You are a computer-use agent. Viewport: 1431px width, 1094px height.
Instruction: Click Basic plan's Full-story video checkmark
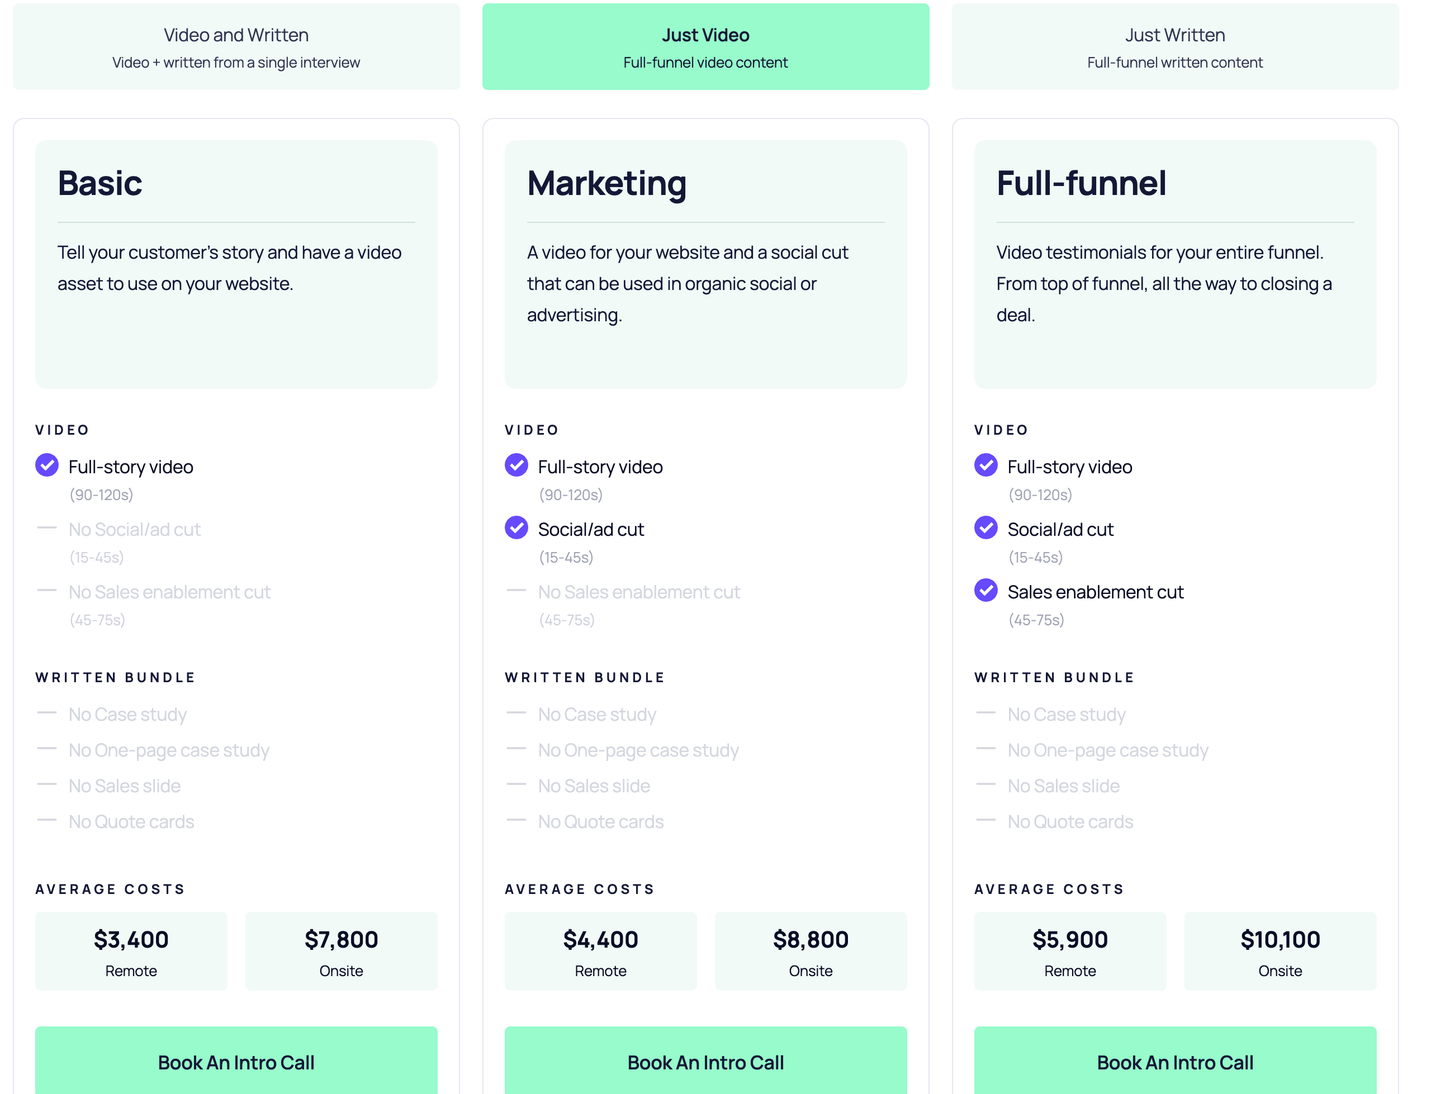47,465
